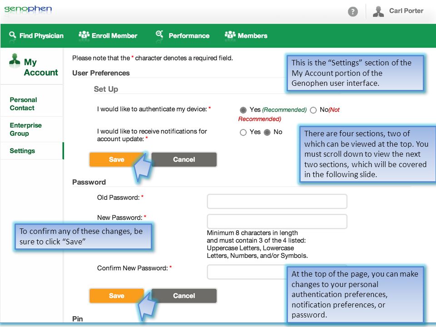The width and height of the screenshot is (436, 327).
Task: Click the My Account heading
Action: click(x=41, y=67)
